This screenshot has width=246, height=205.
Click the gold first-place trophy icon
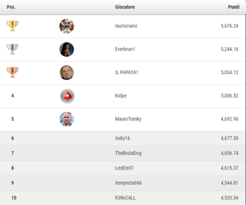click(13, 26)
